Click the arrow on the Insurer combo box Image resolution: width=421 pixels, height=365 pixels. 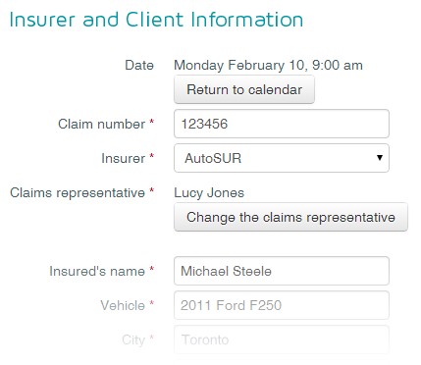pyautogui.click(x=380, y=158)
